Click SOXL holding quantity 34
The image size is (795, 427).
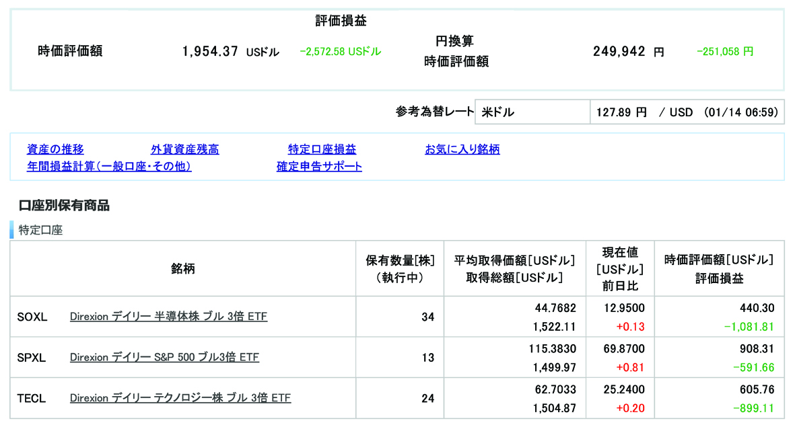[x=428, y=317]
